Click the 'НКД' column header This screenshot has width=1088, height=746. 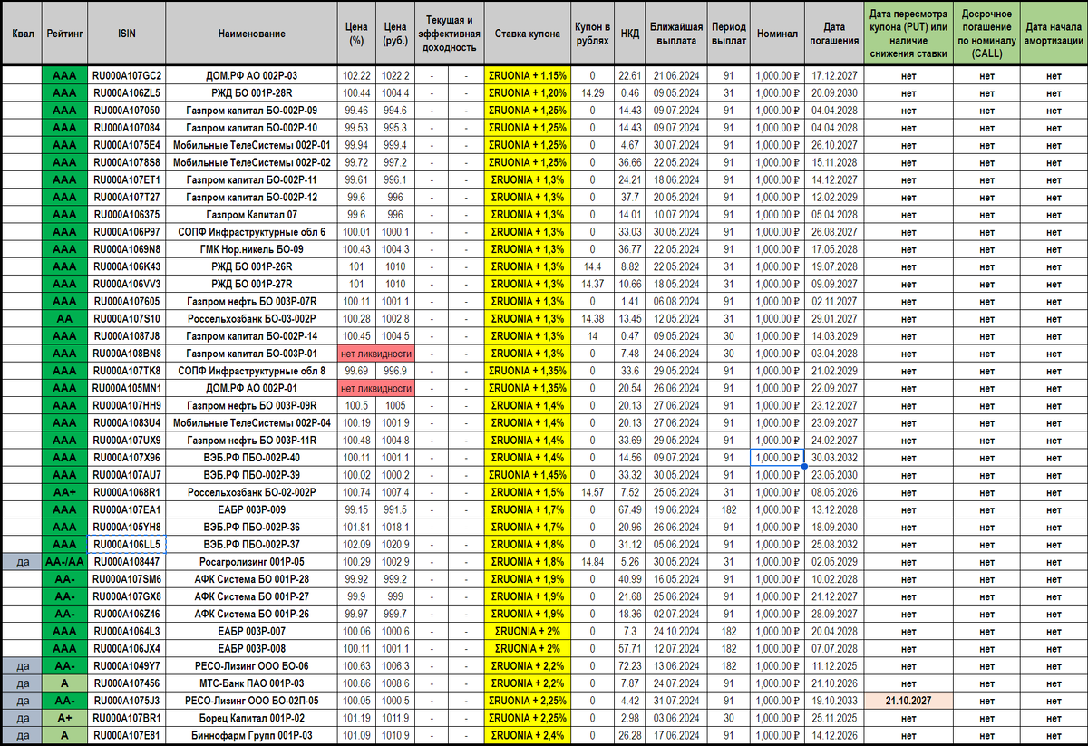coord(628,34)
